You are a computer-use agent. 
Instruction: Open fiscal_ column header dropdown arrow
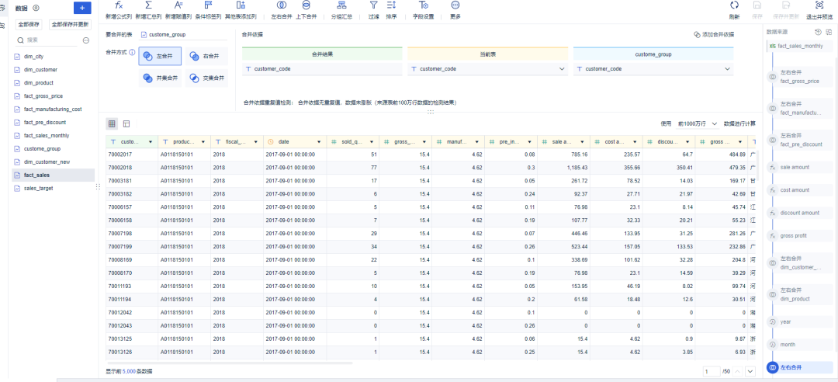point(256,142)
